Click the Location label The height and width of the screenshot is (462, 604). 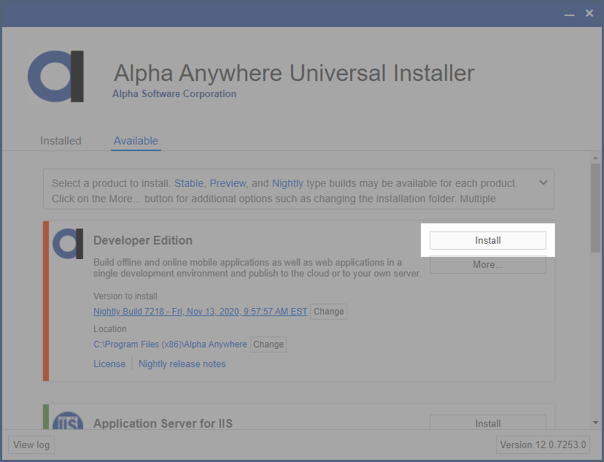pyautogui.click(x=109, y=328)
